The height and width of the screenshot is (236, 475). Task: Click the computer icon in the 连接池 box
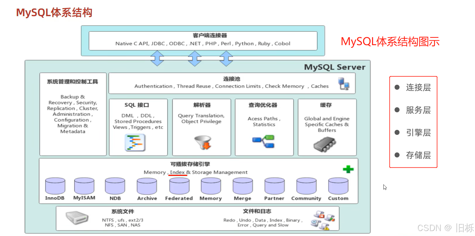pos(344,84)
